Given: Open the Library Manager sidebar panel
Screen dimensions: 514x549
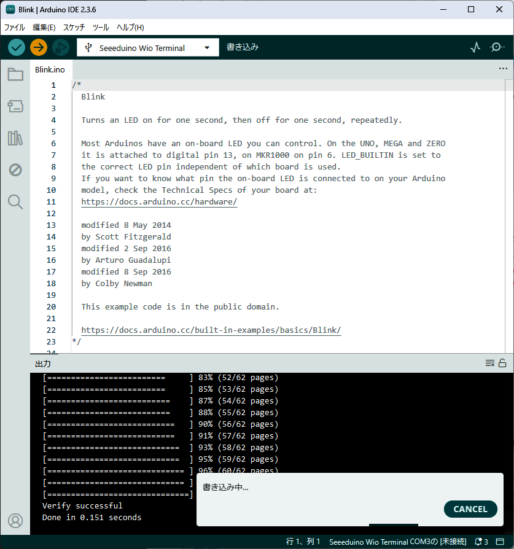Looking at the screenshot, I should pos(15,138).
